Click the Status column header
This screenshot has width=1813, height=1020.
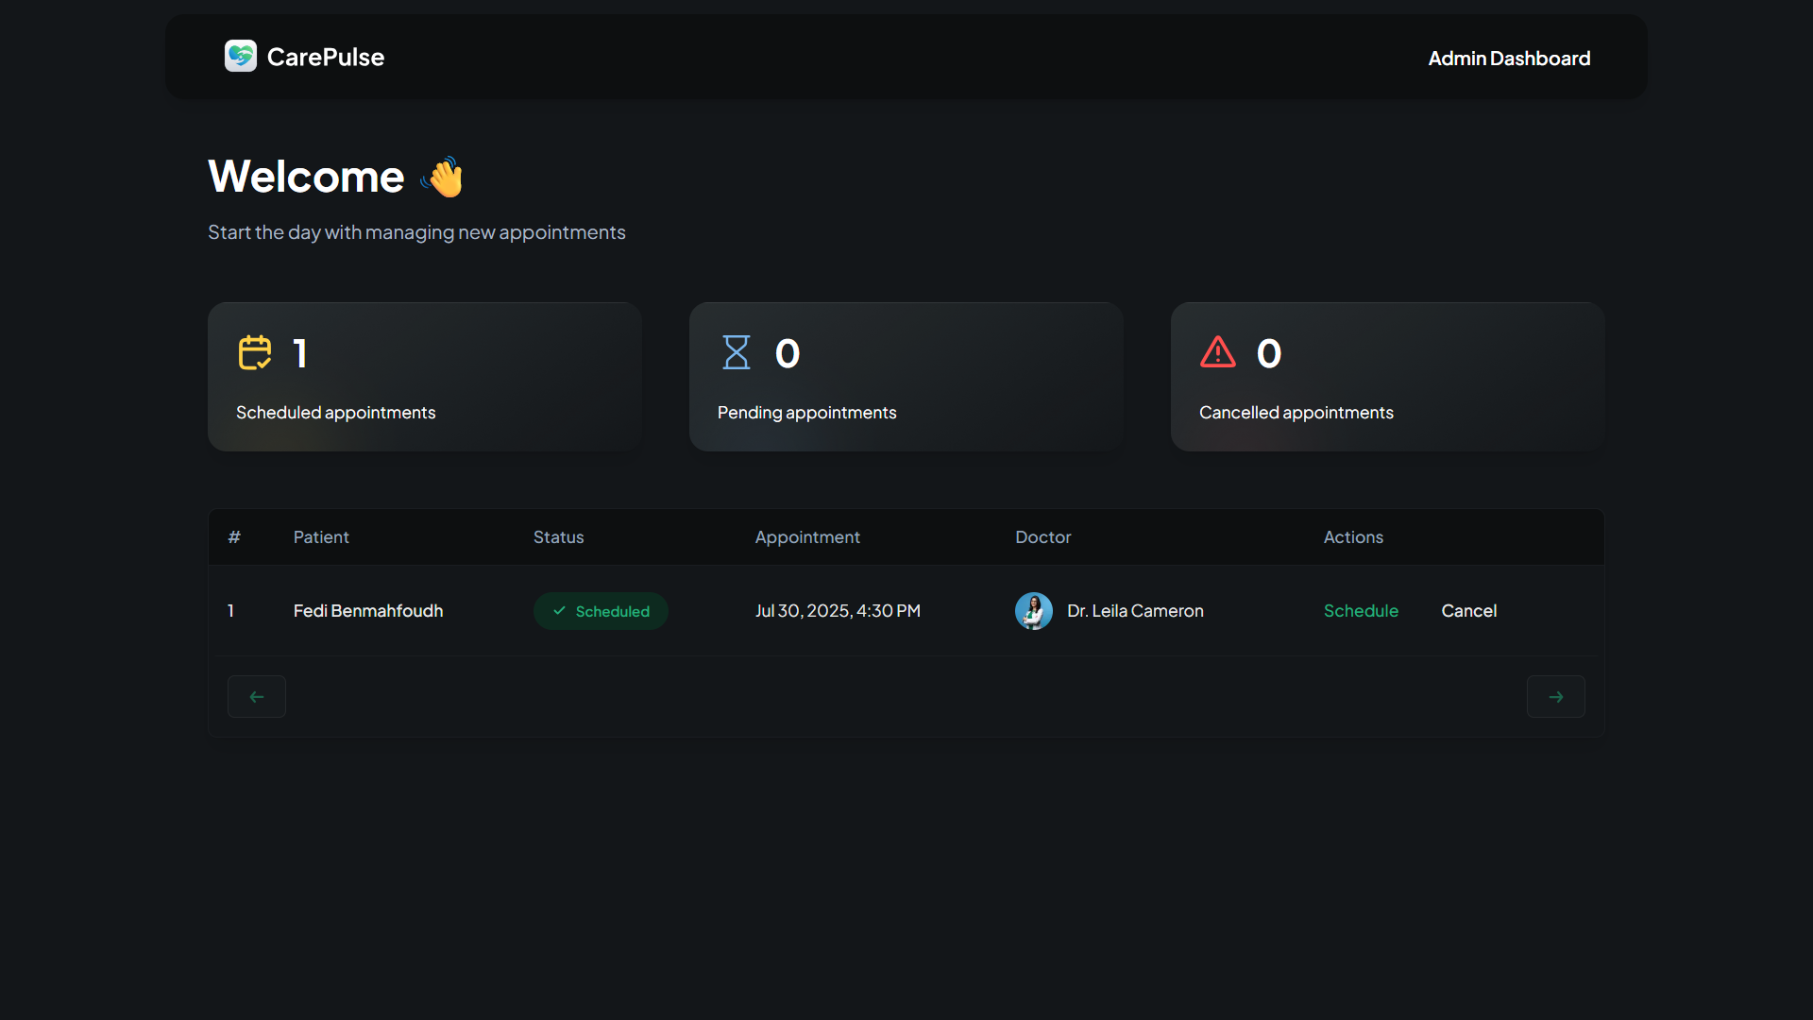click(x=558, y=537)
